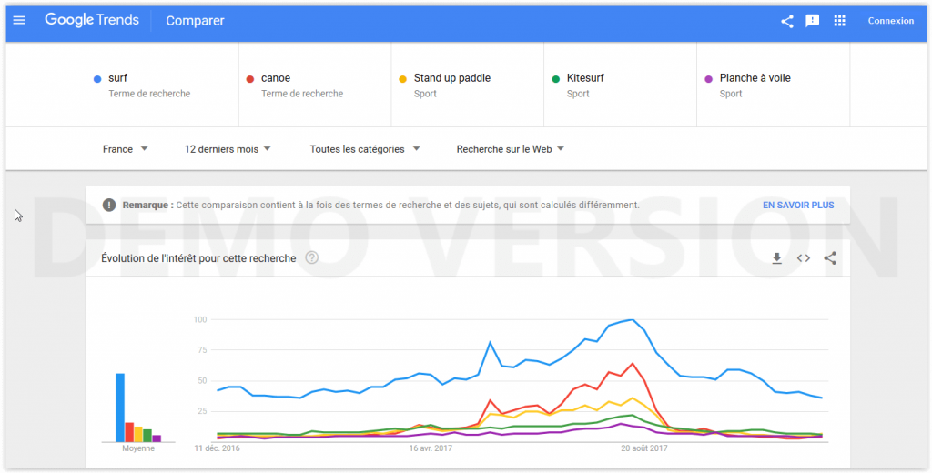Click the feedback icon in the header
Viewport: 932px width, 473px height.
[x=813, y=21]
